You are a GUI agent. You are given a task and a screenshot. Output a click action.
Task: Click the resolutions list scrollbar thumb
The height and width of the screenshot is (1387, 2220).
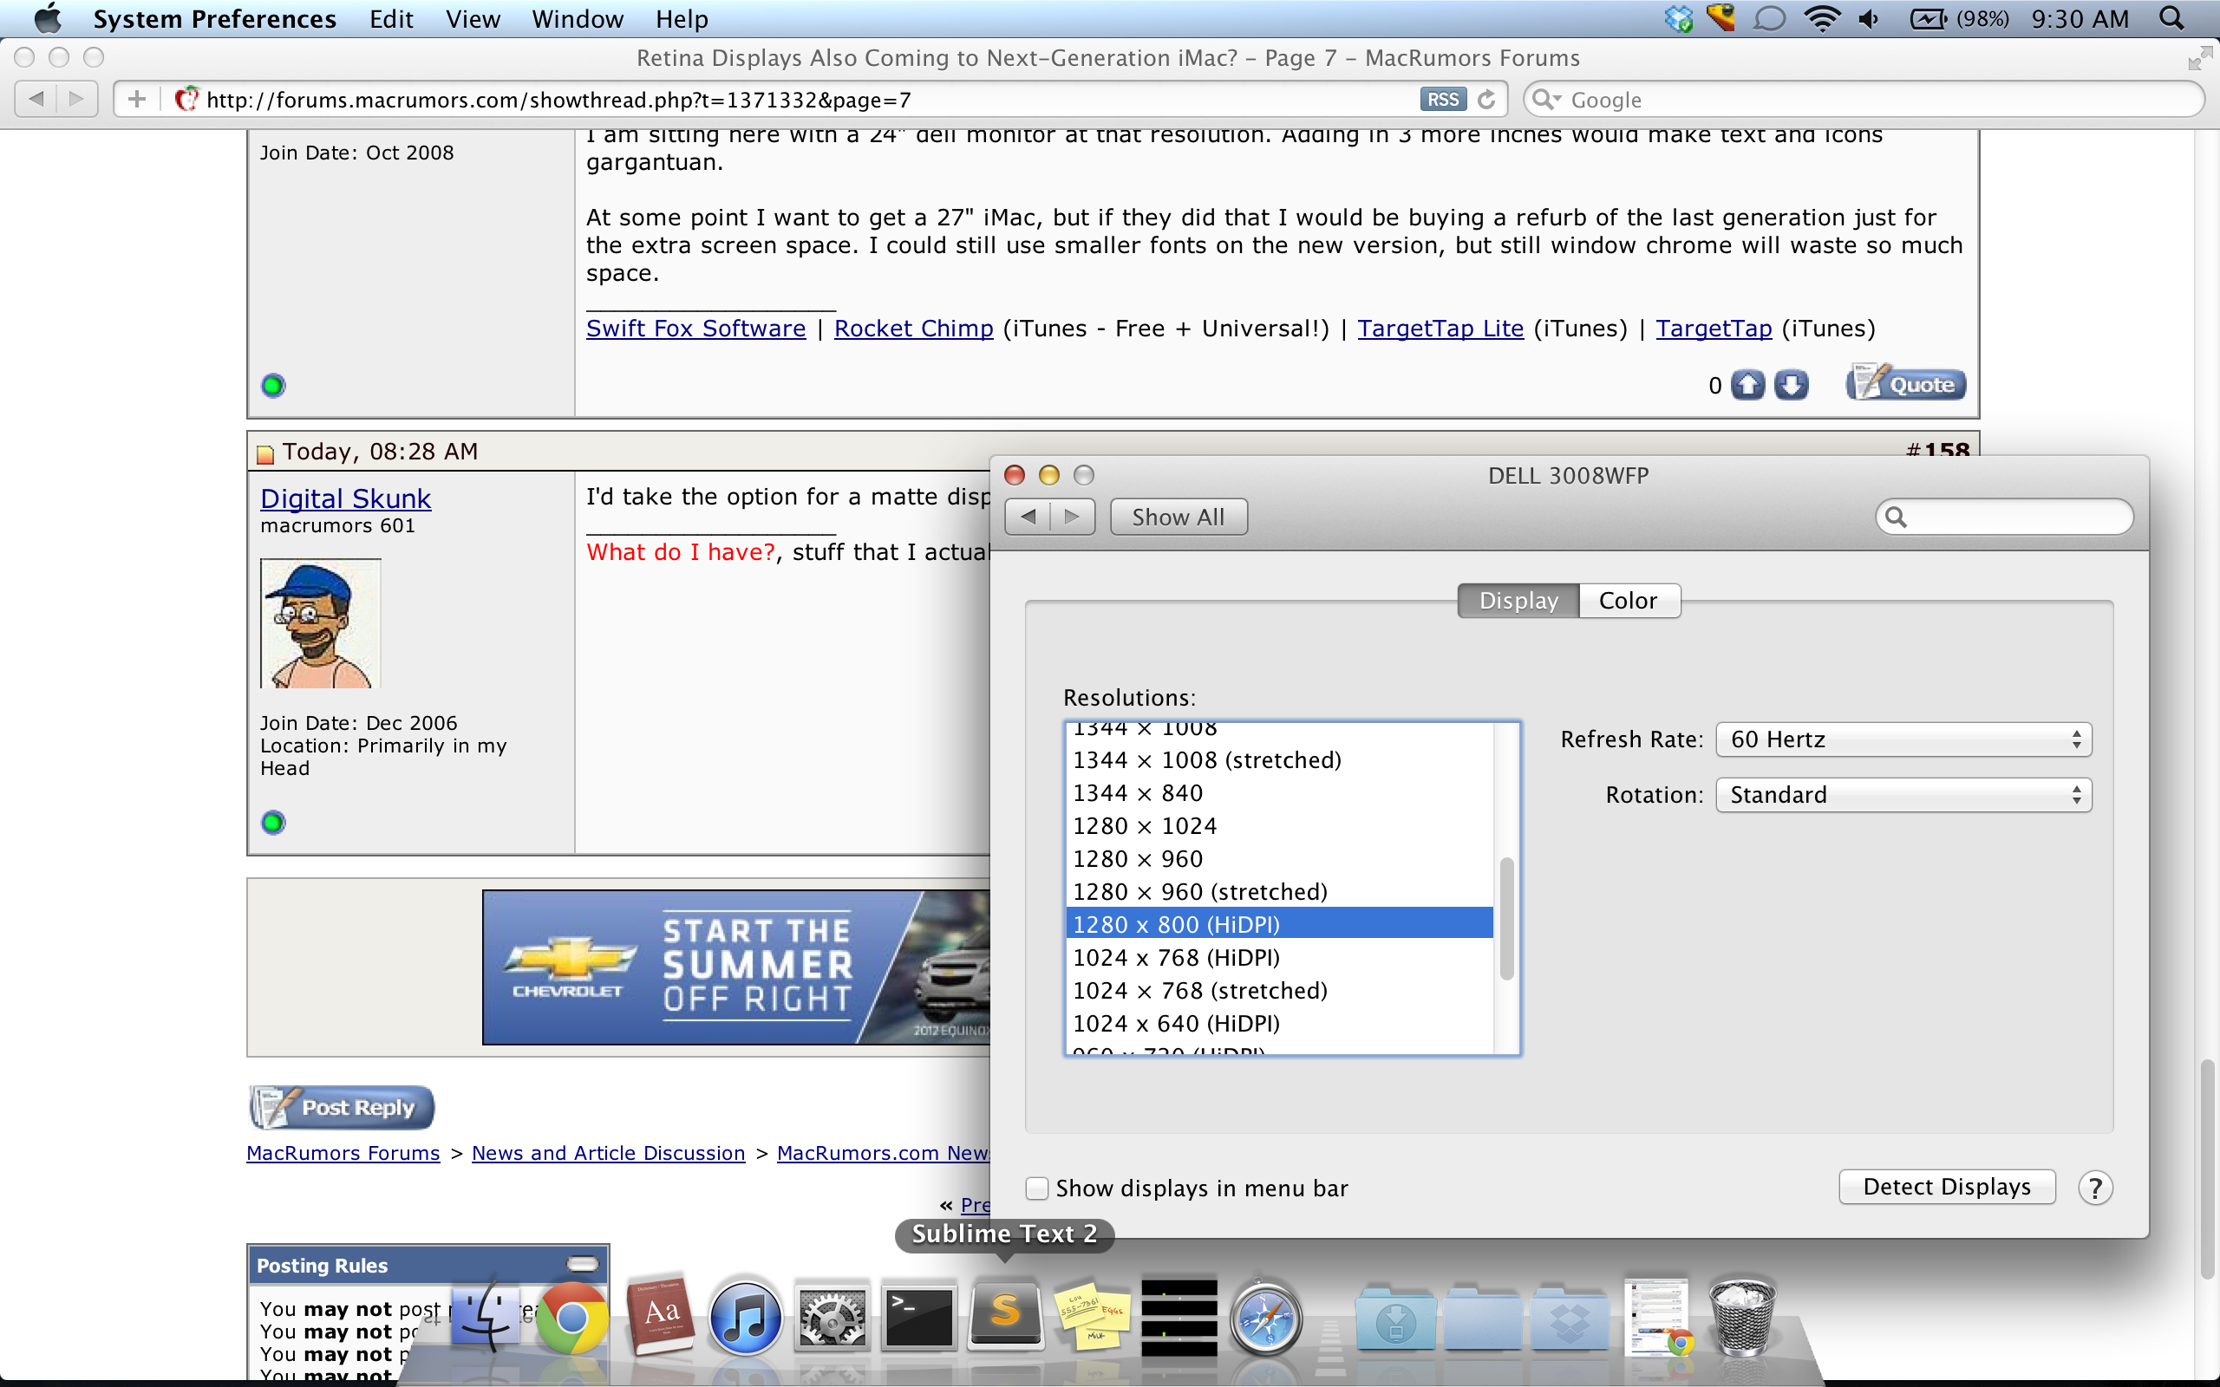(1506, 917)
